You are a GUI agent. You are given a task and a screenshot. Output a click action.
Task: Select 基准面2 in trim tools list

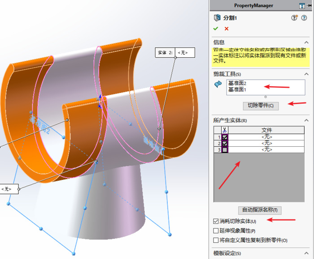237,84
